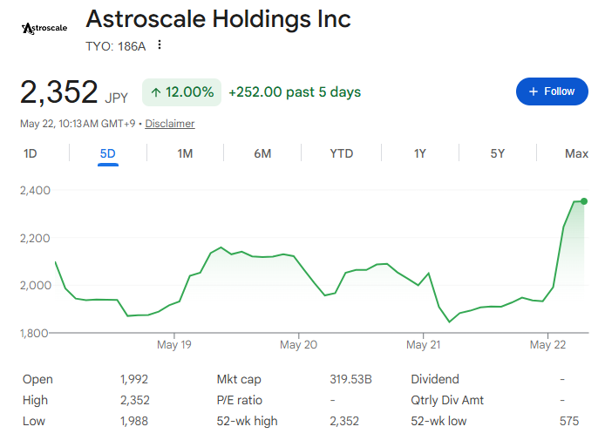Open the Disclaimer link
This screenshot has width=605, height=447.
point(170,124)
